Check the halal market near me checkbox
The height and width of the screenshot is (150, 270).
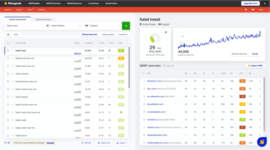click(8, 89)
